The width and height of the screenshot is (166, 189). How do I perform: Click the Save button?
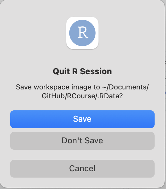point(82,119)
